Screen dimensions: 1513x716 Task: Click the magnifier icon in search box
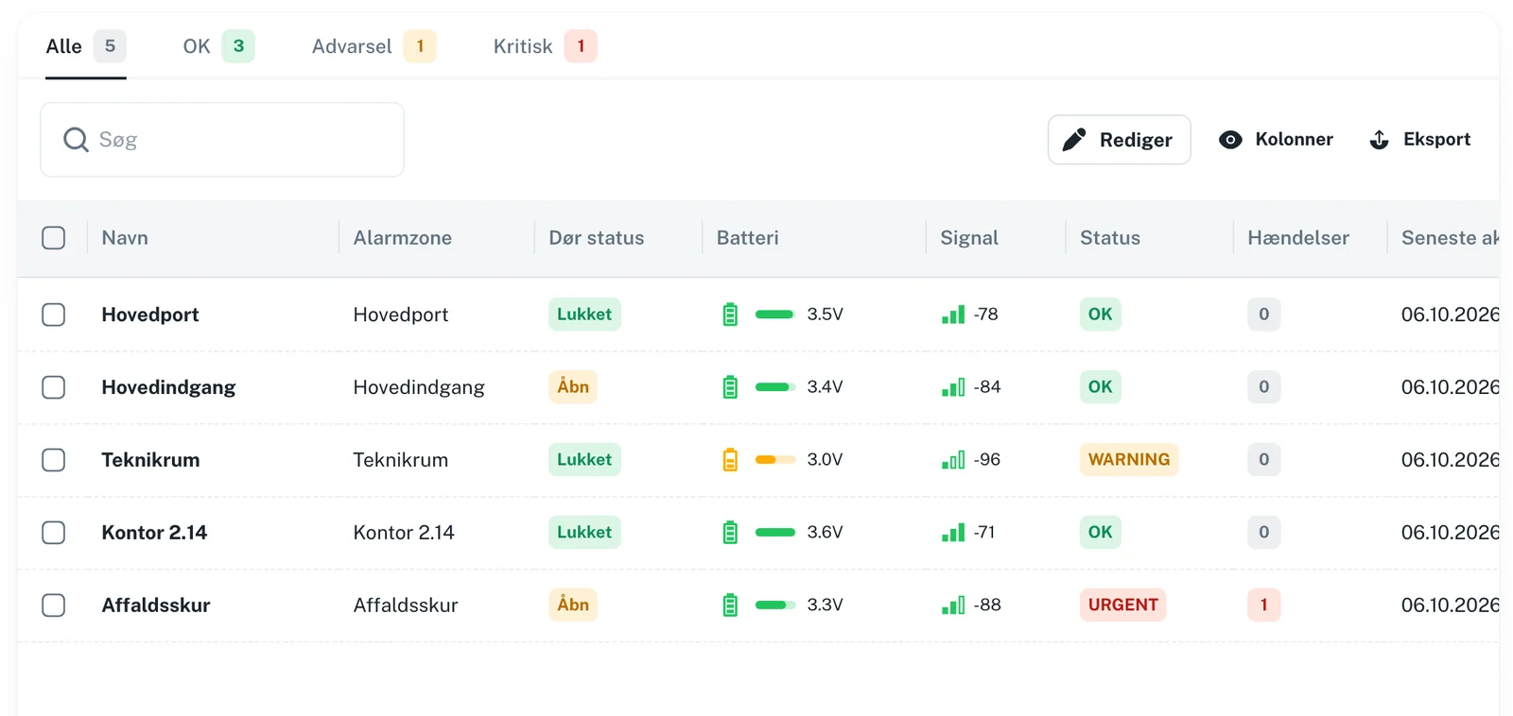pos(76,140)
